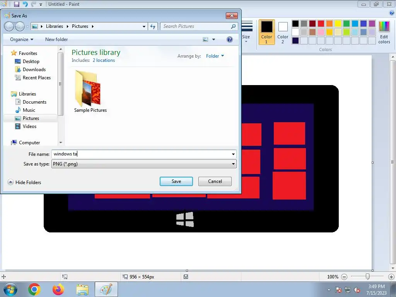This screenshot has width=396, height=297.
Task: Select the Sample Pictures folder
Action: coord(90,91)
